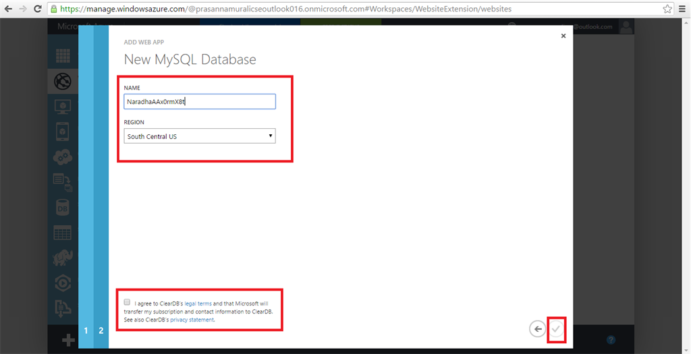The height and width of the screenshot is (354, 691).
Task: Open the document-transfer icon above the DB icon
Action: click(x=63, y=182)
